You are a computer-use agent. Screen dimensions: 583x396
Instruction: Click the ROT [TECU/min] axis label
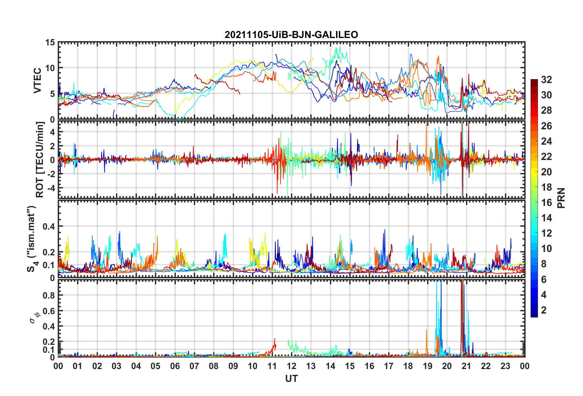pos(40,160)
